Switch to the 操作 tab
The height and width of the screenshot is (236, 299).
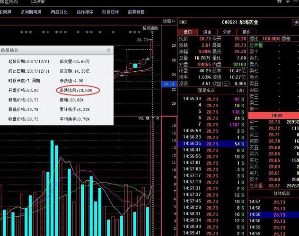click(x=246, y=32)
